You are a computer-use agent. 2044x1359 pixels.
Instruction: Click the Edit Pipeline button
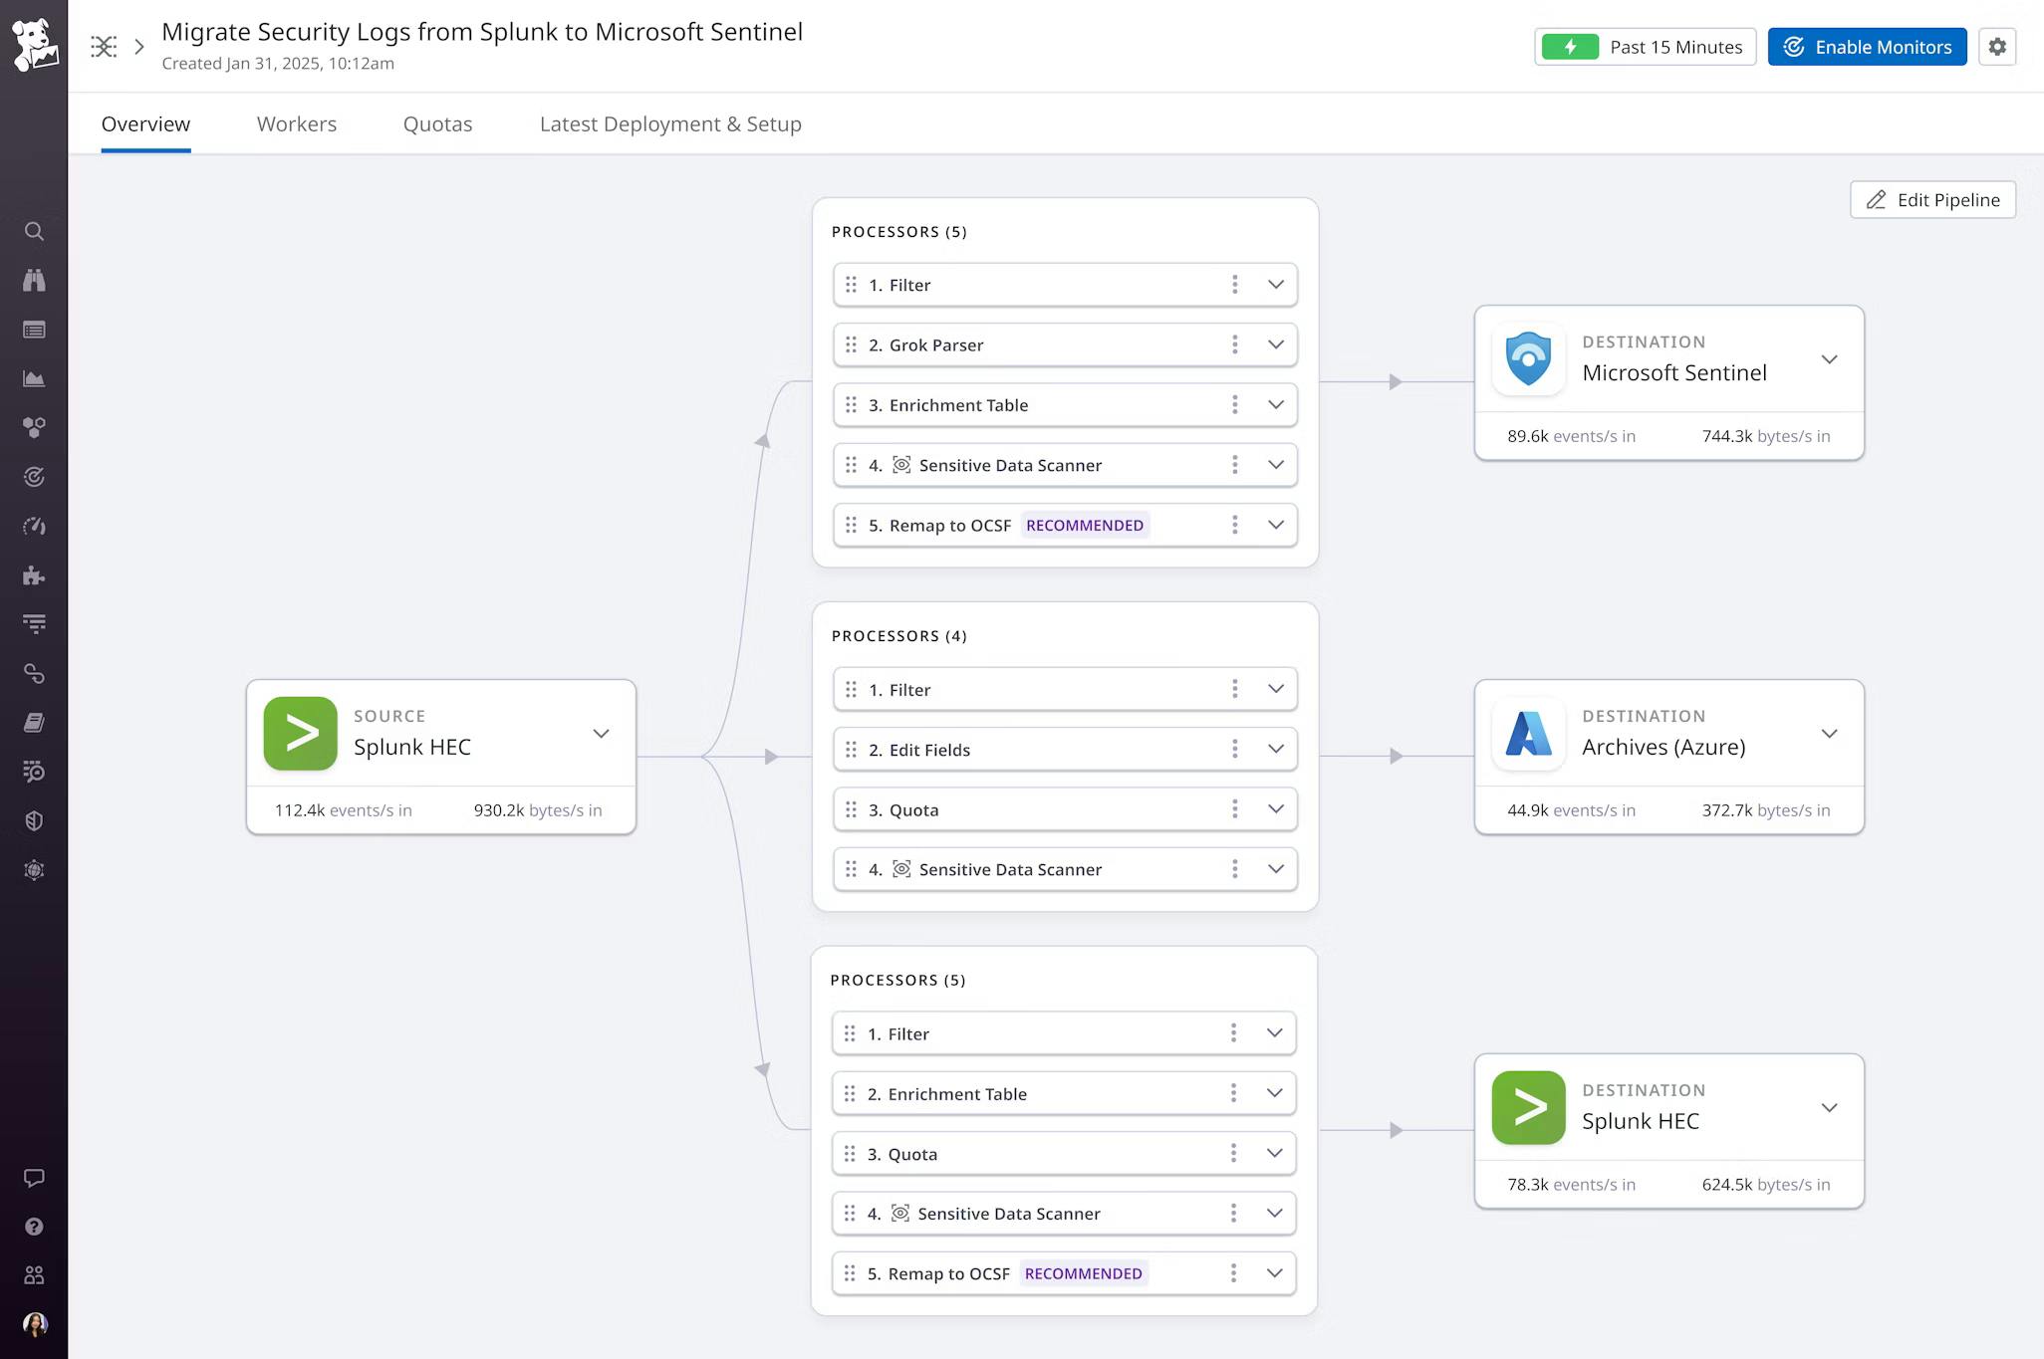1931,199
